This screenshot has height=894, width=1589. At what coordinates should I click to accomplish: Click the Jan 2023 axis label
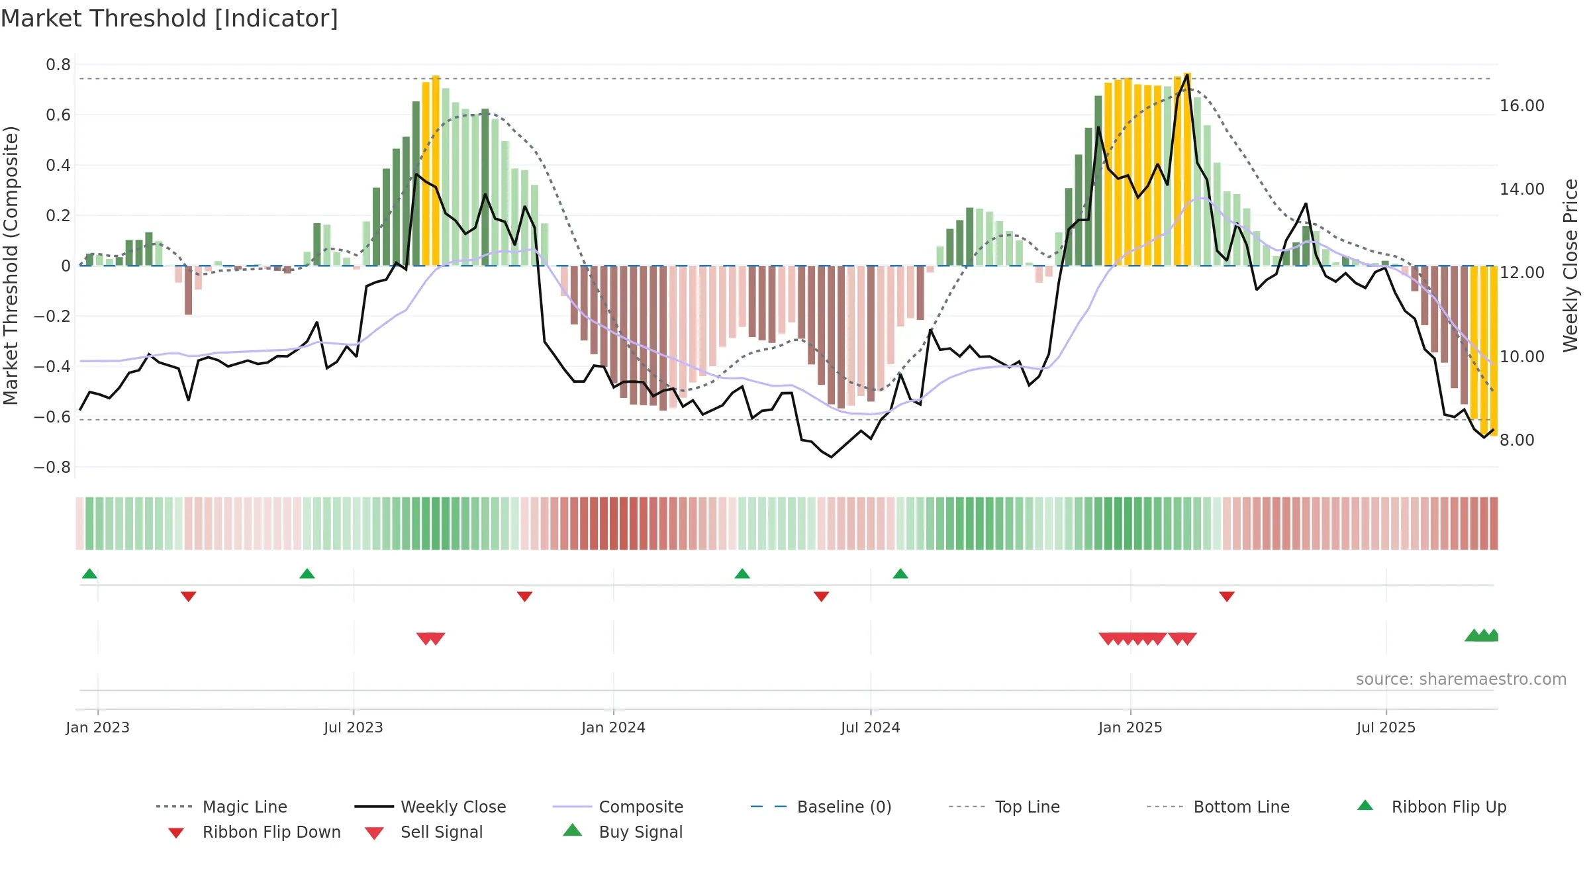point(98,727)
